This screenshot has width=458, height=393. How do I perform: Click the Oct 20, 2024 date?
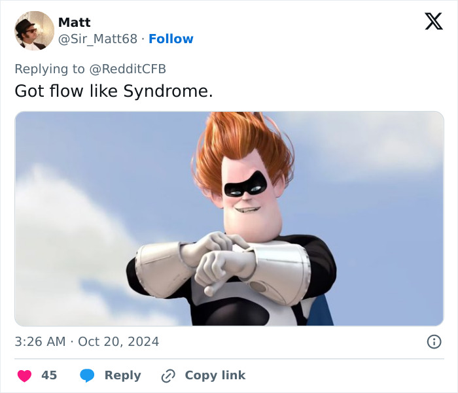point(118,341)
